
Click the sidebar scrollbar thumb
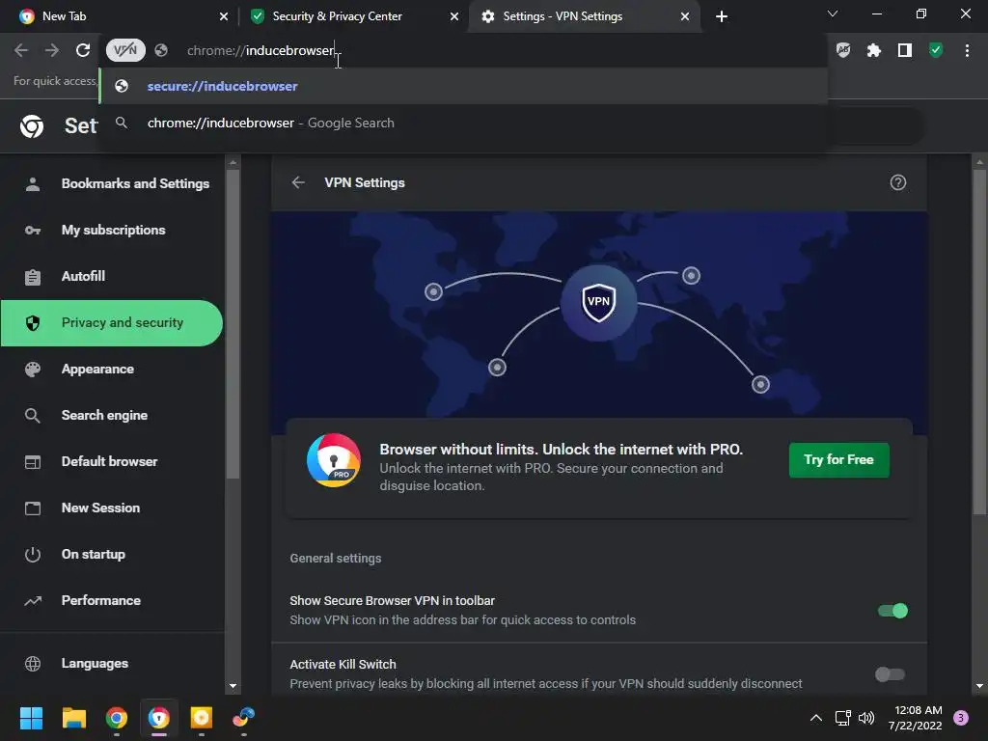[x=233, y=324]
